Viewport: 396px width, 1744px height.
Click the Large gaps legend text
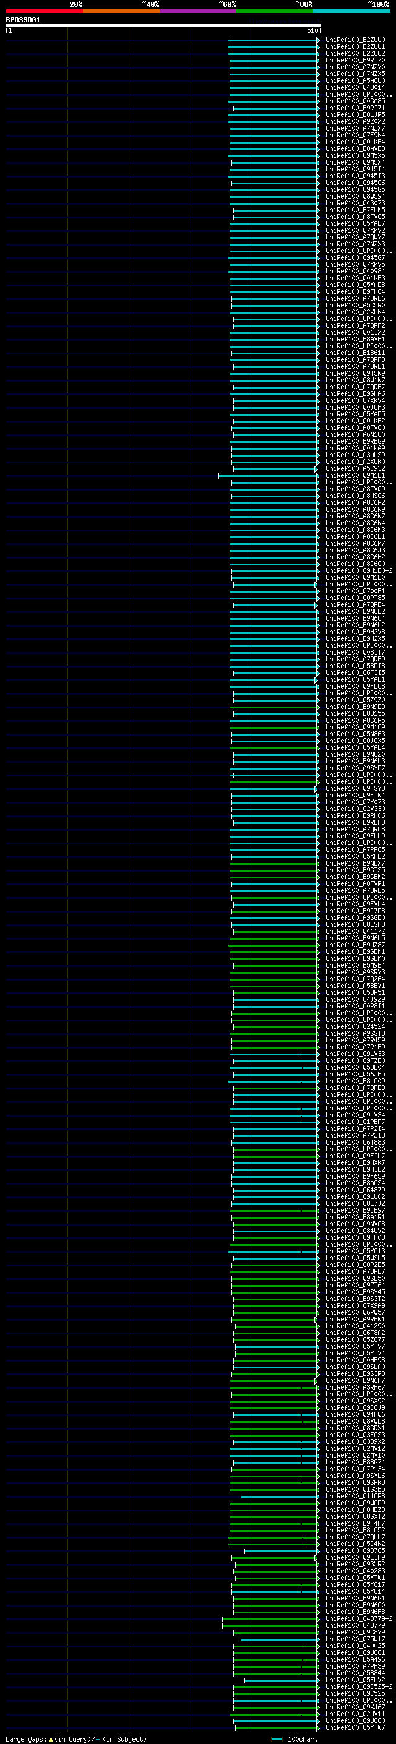(x=76, y=1739)
